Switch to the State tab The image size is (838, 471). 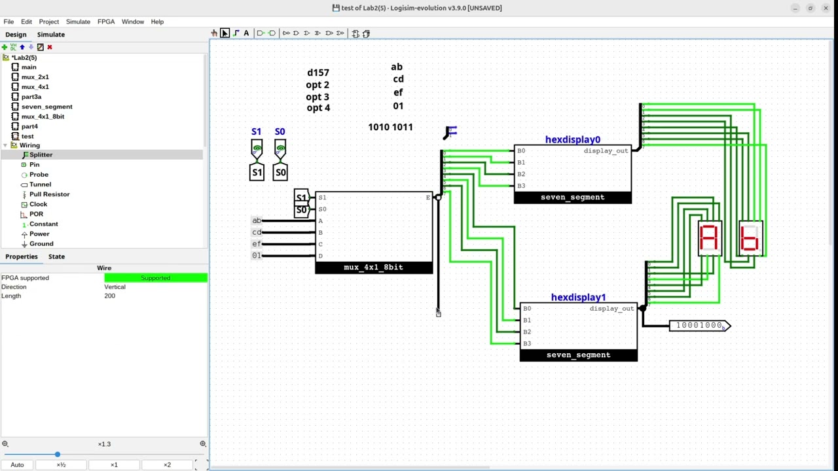pos(56,256)
